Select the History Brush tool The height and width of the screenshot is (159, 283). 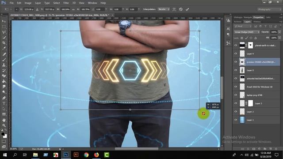pyautogui.click(x=4, y=71)
